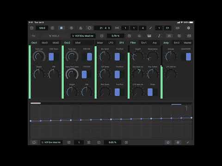This screenshot has width=222, height=166.
Task: Click the sun-shaped icon in the second toolbar row
Action: tap(139, 36)
